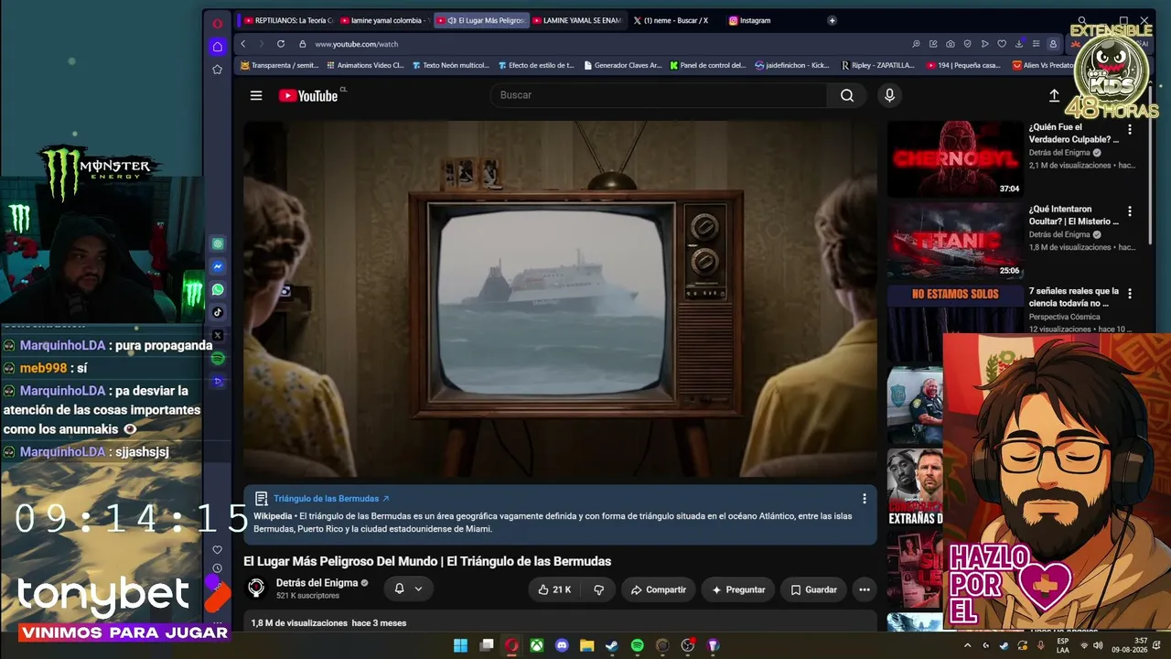Go back with the browser back arrow
Screen dimensions: 1171x659
pyautogui.click(x=243, y=44)
